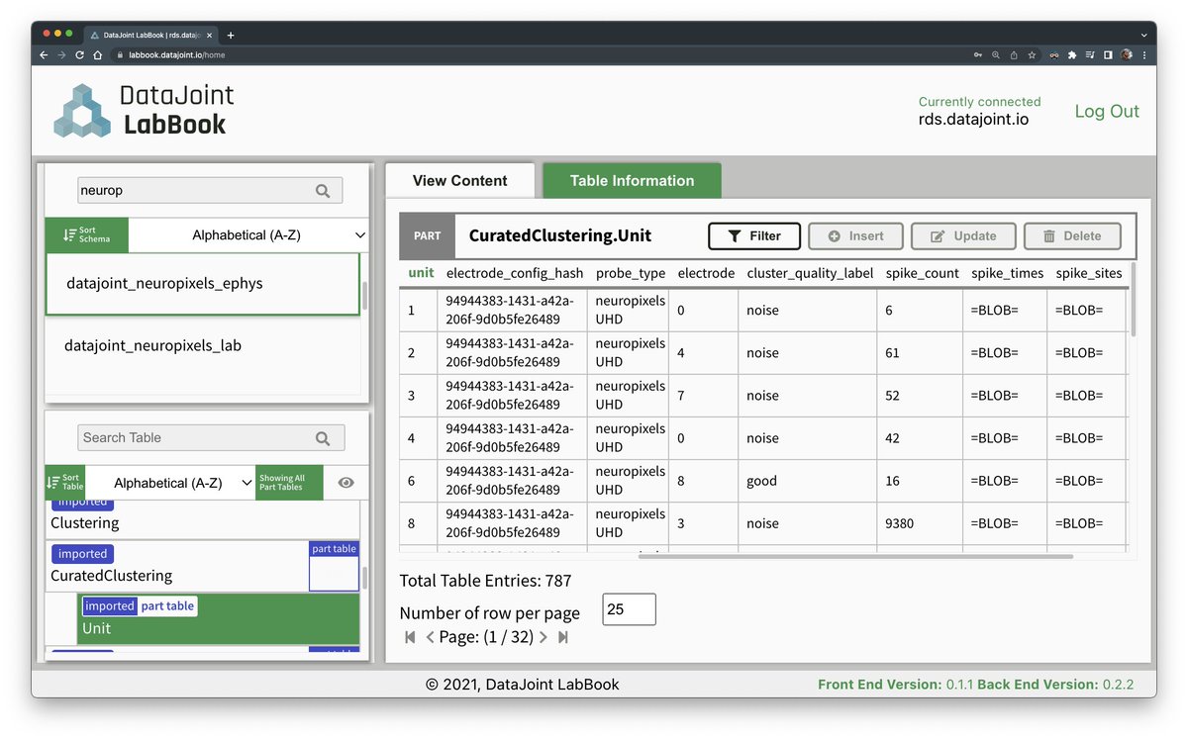Image resolution: width=1188 pixels, height=739 pixels.
Task: Click the rds.datajoint.io connection text
Action: tap(973, 120)
